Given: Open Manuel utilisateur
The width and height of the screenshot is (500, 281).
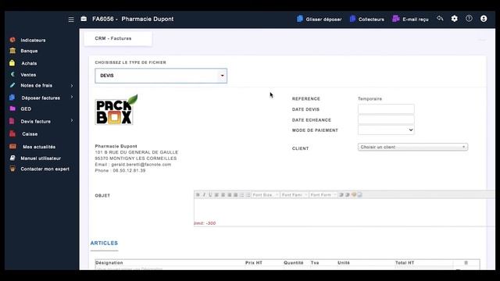Looking at the screenshot, I should click(x=41, y=158).
